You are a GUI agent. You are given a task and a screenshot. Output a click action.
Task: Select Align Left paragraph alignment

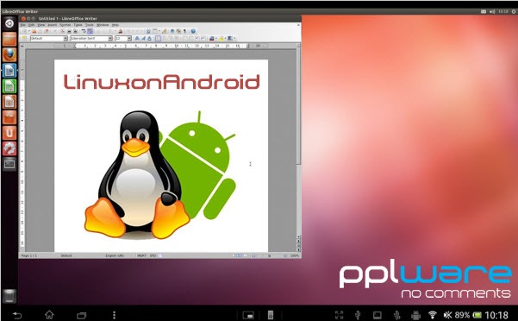click(x=158, y=38)
